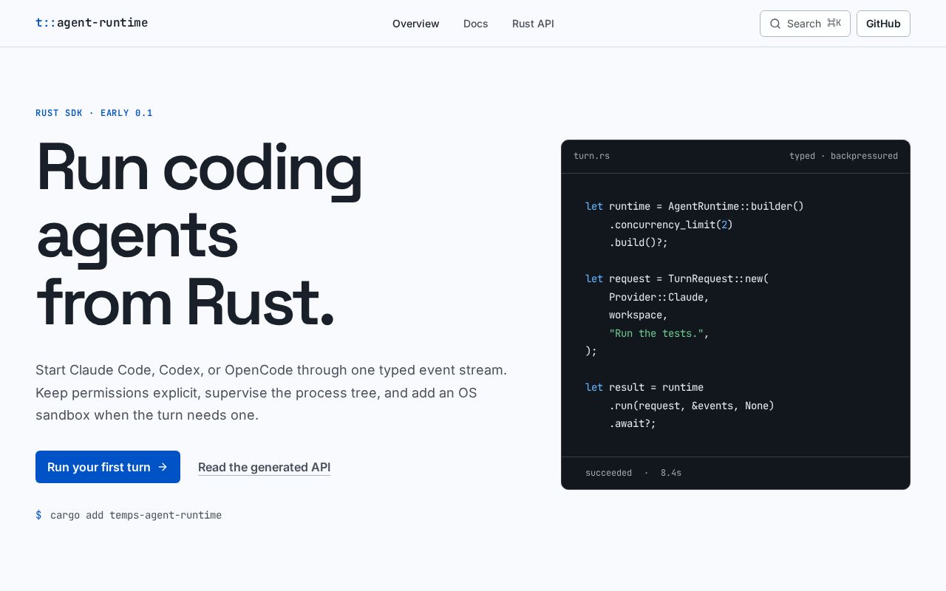
Task: Click the .build()?; code line
Action: (x=639, y=242)
